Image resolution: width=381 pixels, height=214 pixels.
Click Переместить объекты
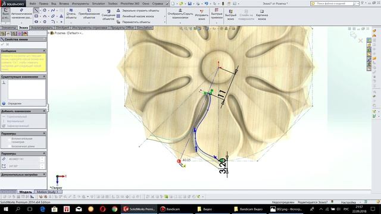tap(133, 22)
